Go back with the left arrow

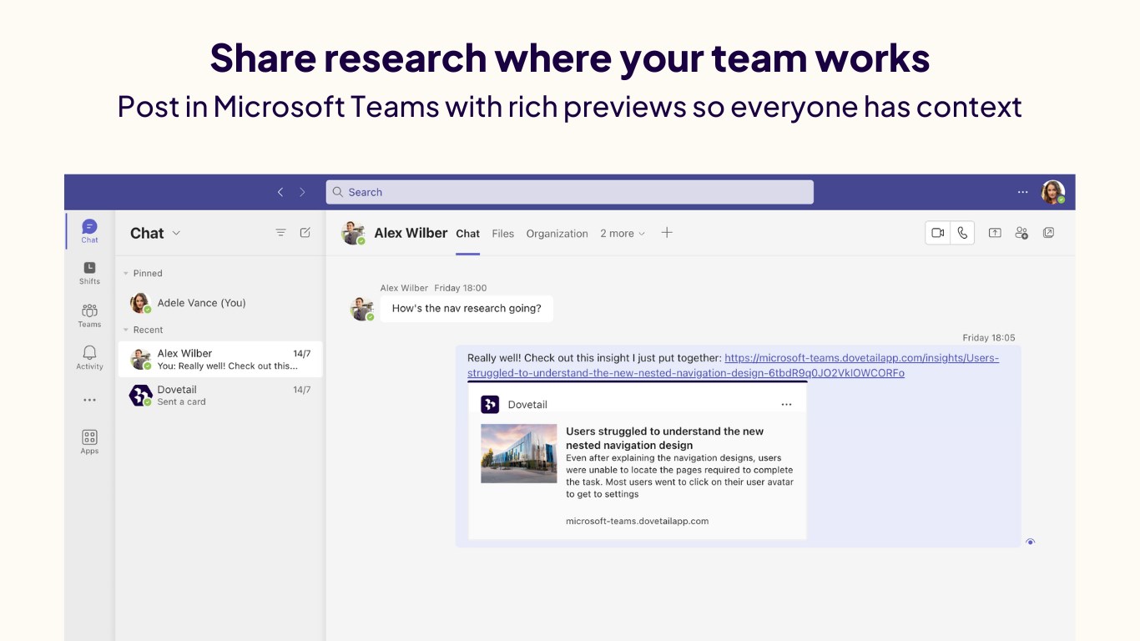click(x=280, y=192)
